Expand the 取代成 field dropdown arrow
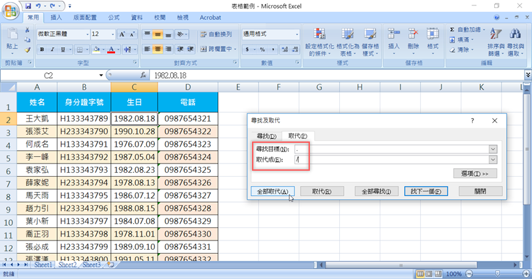The image size is (532, 279). (x=493, y=160)
